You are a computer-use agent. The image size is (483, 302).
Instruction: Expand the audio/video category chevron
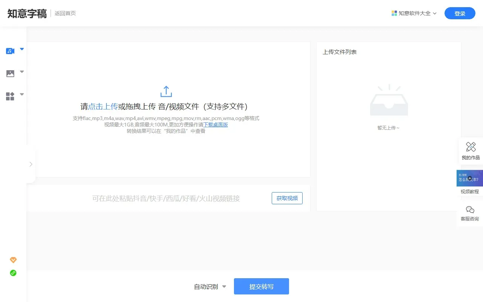22,49
